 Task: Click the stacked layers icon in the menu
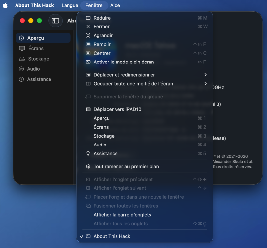click(x=88, y=166)
